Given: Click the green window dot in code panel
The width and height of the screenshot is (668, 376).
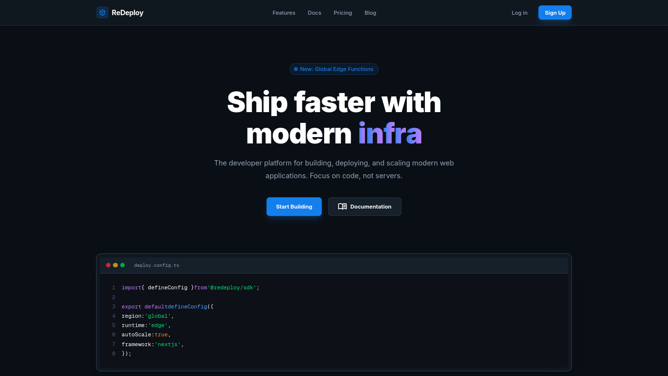Looking at the screenshot, I should click(122, 265).
